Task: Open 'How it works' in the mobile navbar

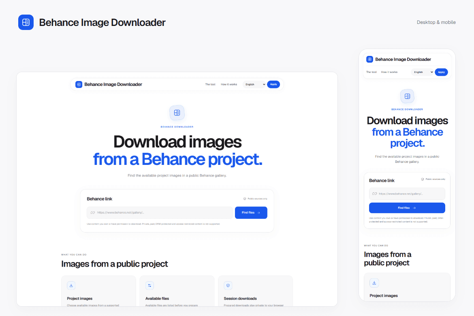Action: (x=389, y=72)
